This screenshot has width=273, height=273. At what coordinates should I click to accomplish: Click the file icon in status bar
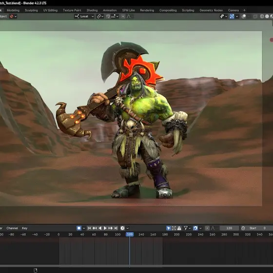[35, 270]
